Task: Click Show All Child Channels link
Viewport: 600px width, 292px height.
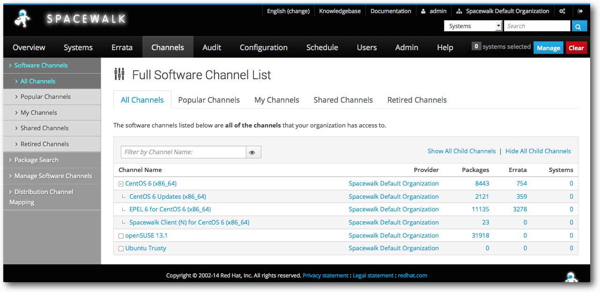Action: (x=461, y=151)
